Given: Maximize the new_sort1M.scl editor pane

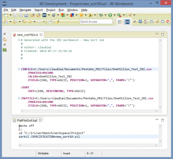Looking at the screenshot, I should [x=163, y=34].
